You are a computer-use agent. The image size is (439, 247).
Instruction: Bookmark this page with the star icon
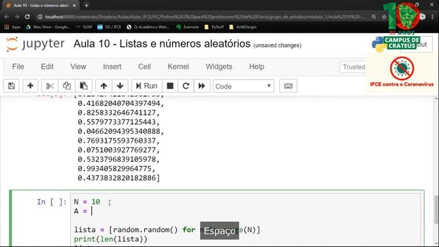coord(384,16)
